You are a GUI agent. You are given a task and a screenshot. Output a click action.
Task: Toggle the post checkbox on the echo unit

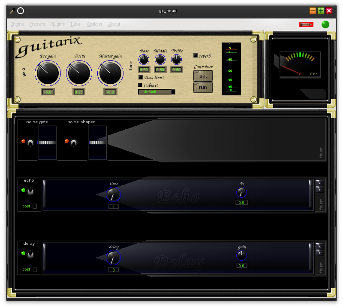[36, 206]
